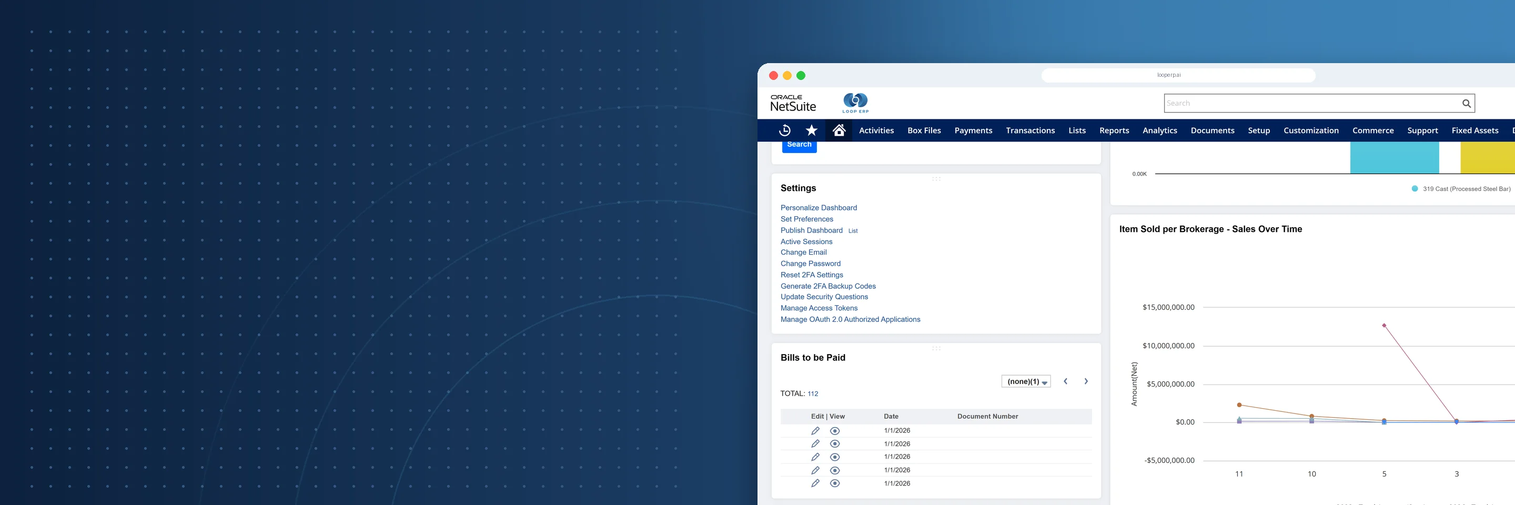The width and height of the screenshot is (1515, 505).
Task: Go to previous page of Bills to be Paid
Action: click(1065, 381)
